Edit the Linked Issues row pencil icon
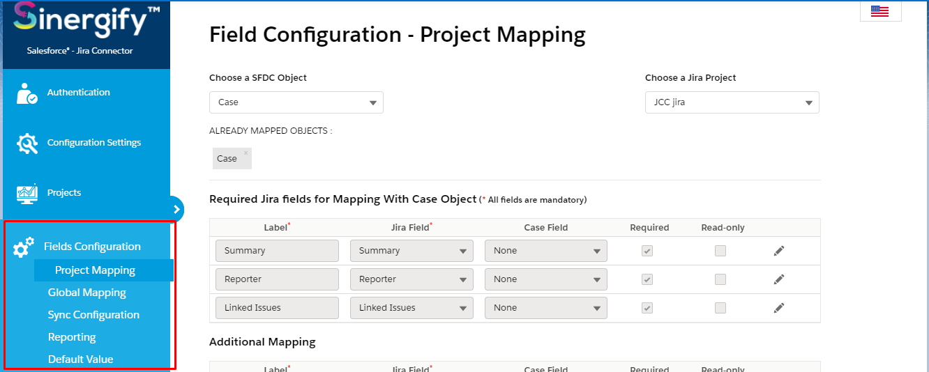Screen dimensions: 929x372 point(779,308)
